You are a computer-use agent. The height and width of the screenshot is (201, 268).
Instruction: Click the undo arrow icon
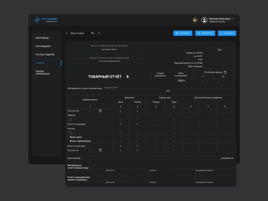tap(93, 33)
